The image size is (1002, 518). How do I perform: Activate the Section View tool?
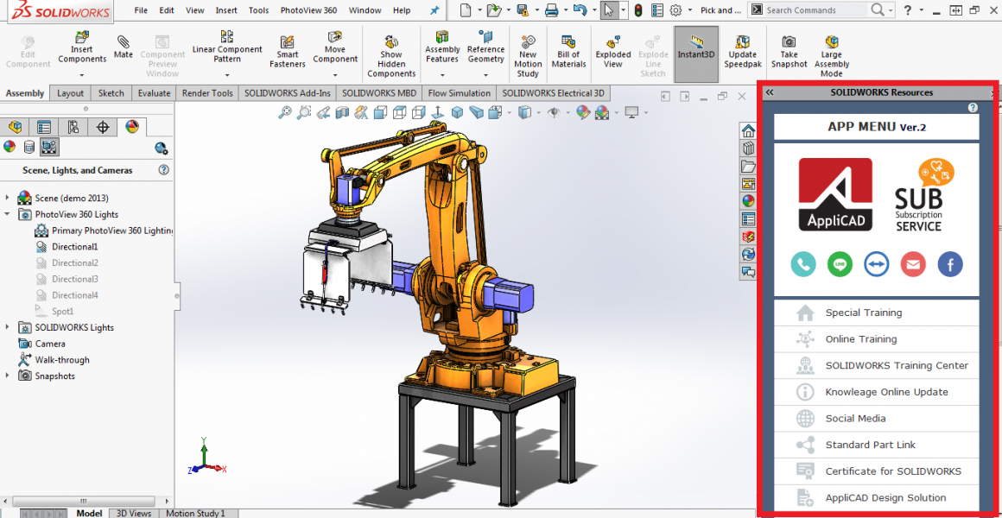pos(341,112)
